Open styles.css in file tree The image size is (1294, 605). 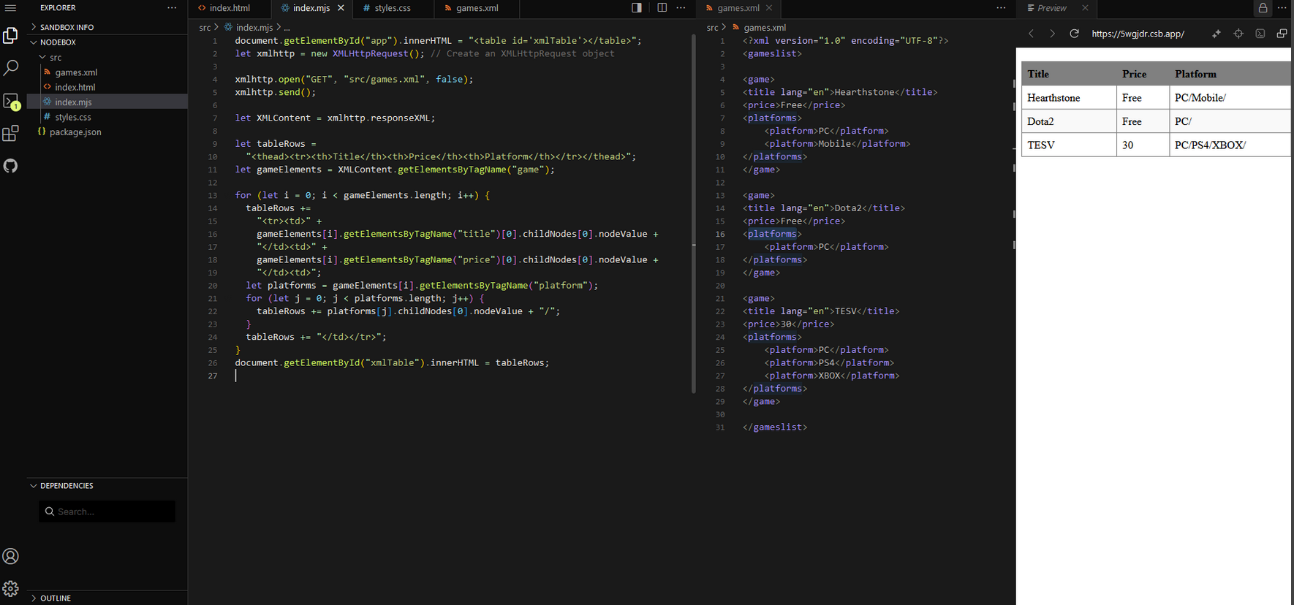coord(107,117)
